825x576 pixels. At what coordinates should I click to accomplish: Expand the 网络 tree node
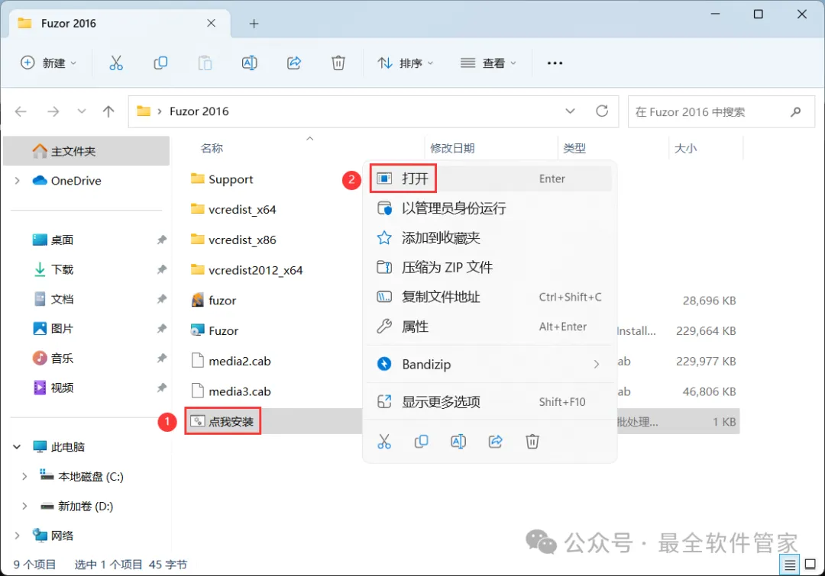click(17, 536)
